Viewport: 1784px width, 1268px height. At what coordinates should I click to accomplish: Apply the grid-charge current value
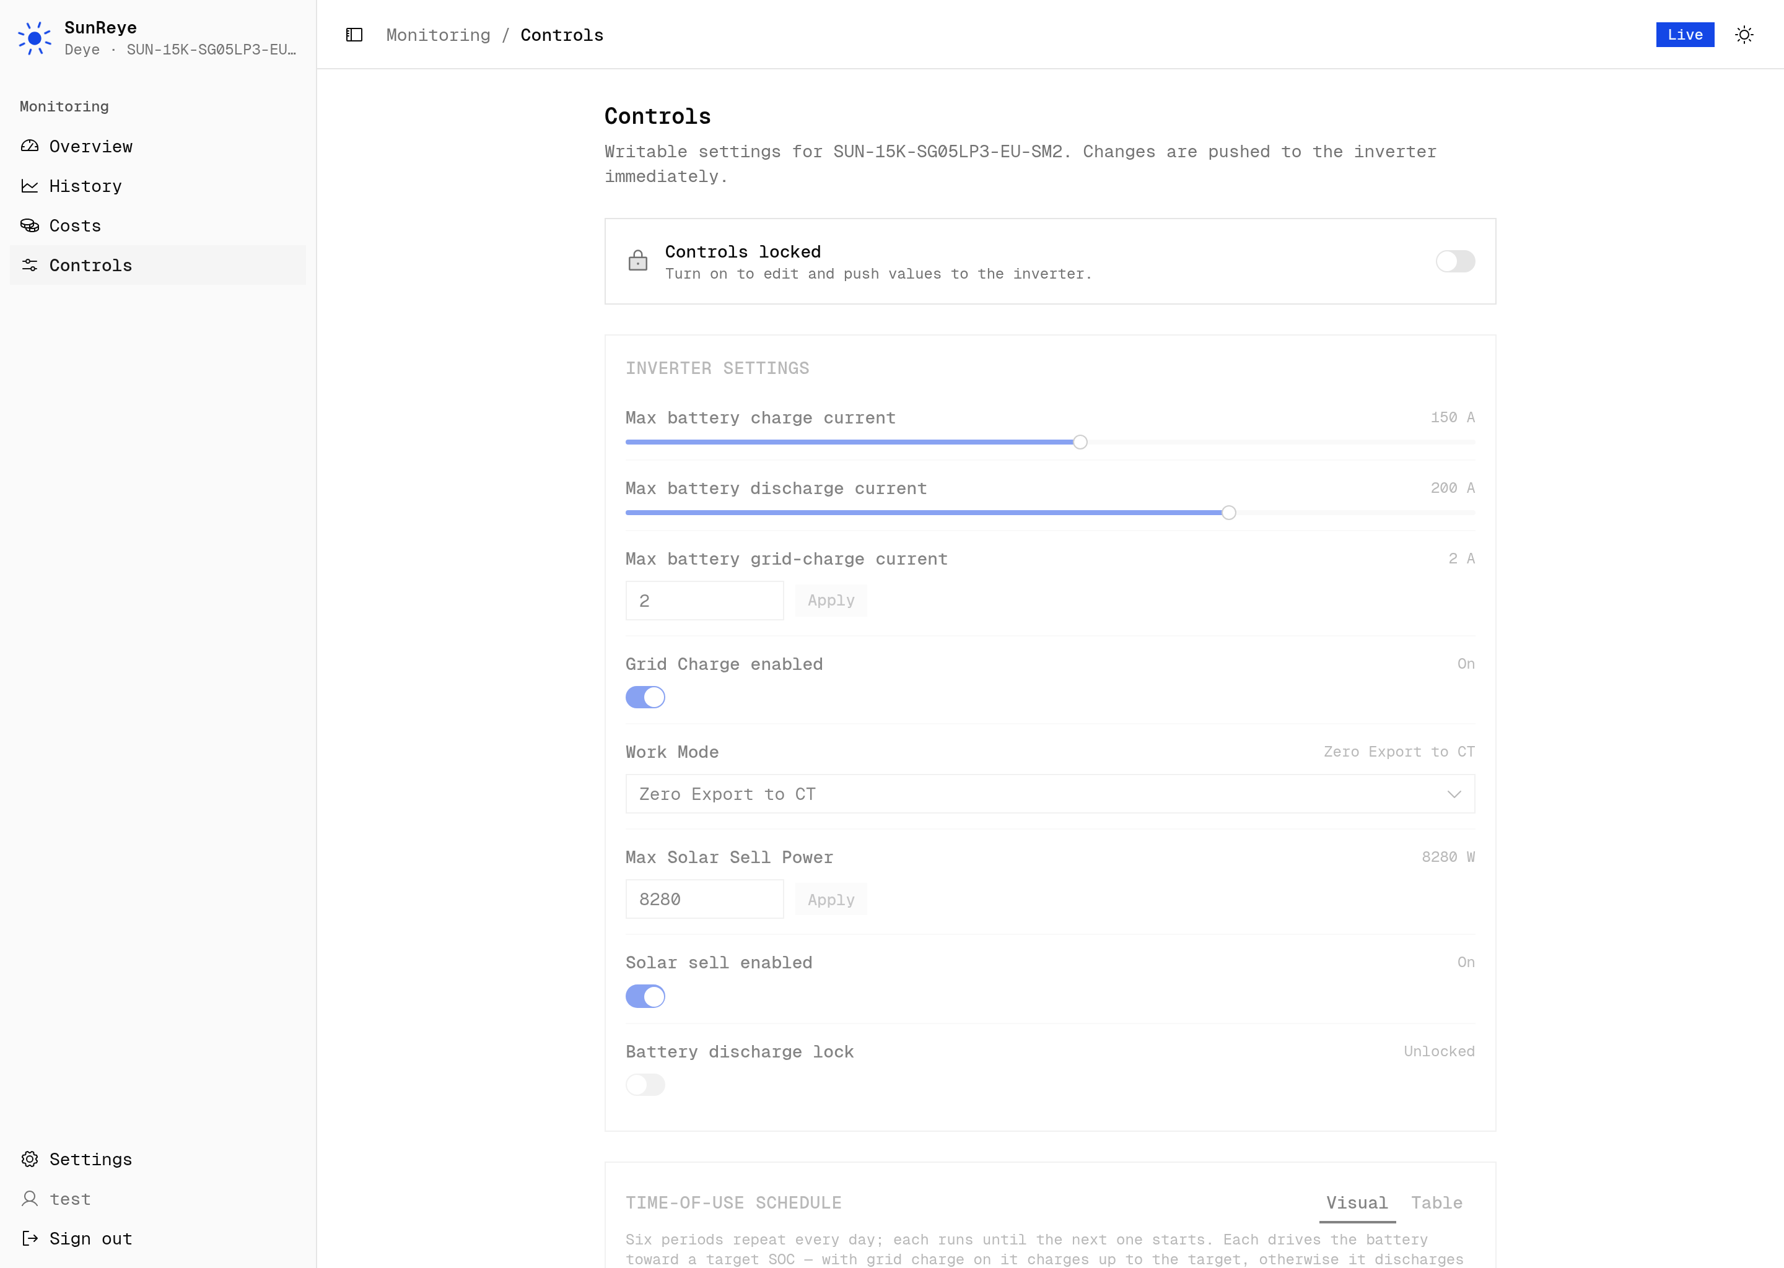[x=831, y=601]
